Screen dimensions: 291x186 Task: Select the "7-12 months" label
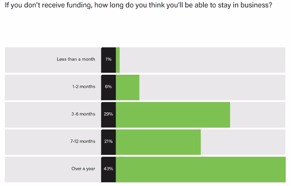[x=83, y=141]
